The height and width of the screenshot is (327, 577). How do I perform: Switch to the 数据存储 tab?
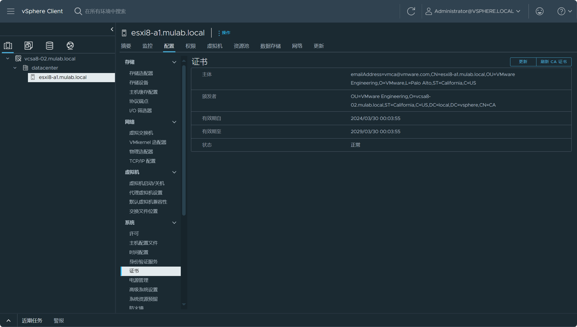[271, 46]
